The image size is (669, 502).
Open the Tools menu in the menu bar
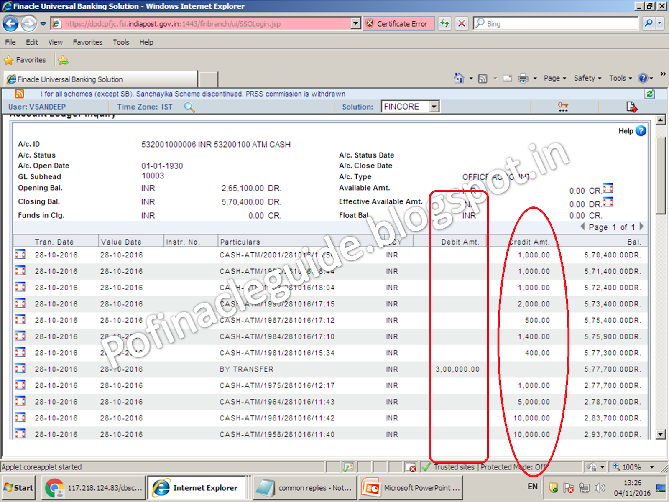(121, 42)
